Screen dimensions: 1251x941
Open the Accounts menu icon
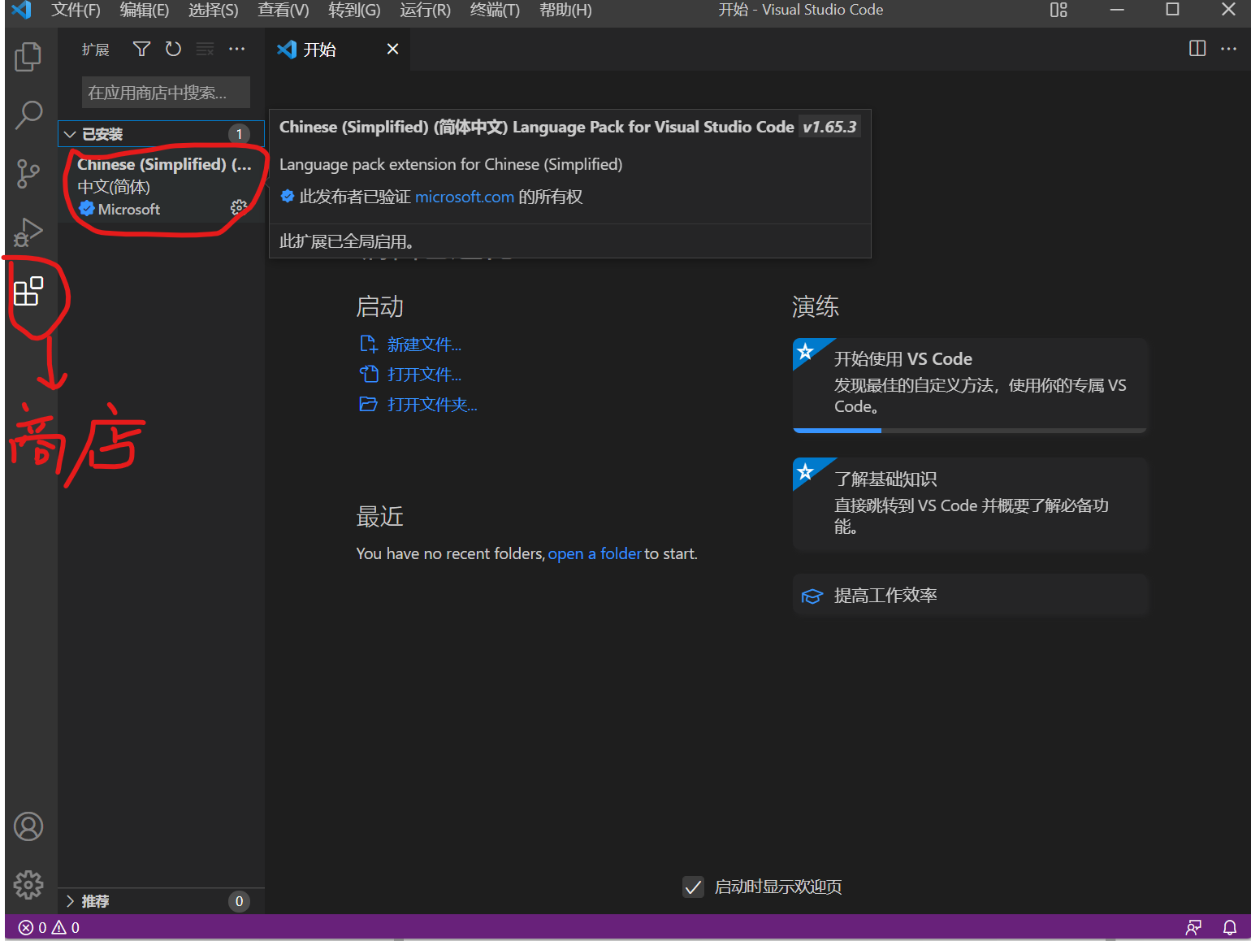(x=28, y=826)
